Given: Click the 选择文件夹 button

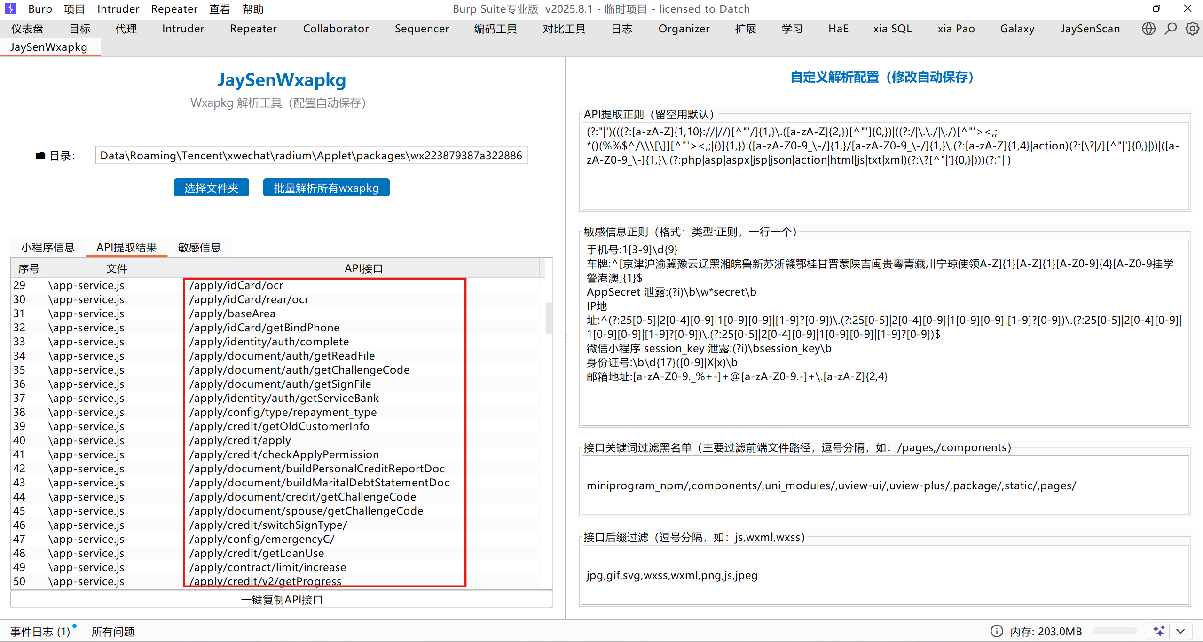Looking at the screenshot, I should pyautogui.click(x=211, y=188).
